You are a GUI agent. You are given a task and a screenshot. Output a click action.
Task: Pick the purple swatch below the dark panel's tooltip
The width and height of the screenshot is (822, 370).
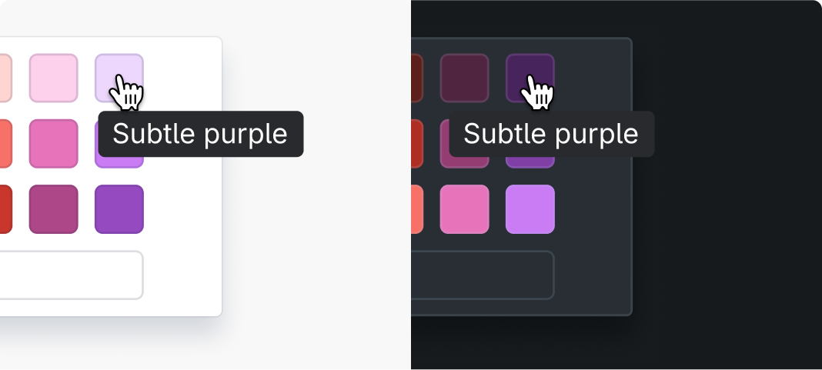(x=530, y=162)
